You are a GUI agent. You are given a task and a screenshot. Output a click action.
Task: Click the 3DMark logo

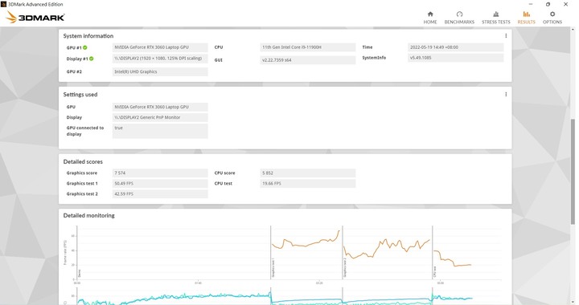click(x=35, y=17)
